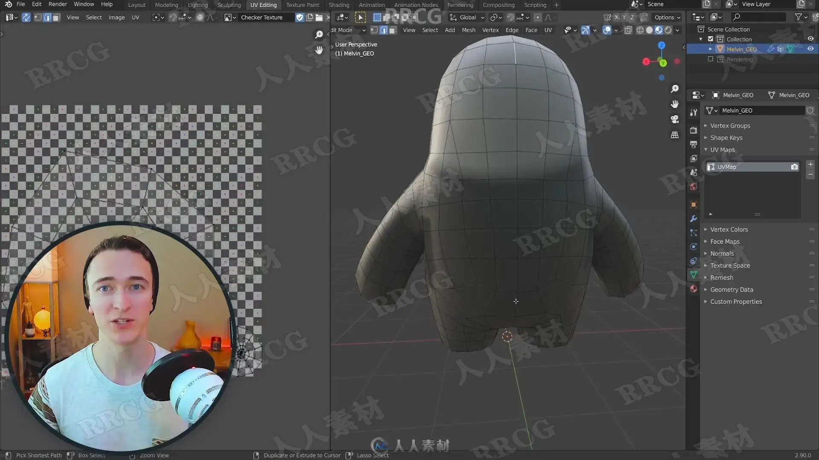Expand the Shape Keys panel
Viewport: 819px width, 460px height.
726,138
